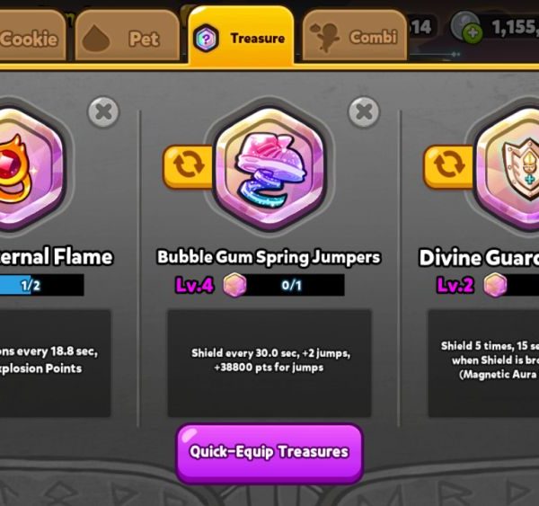This screenshot has height=506, width=539.
Task: Open the Cookie tab
Action: tap(31, 36)
